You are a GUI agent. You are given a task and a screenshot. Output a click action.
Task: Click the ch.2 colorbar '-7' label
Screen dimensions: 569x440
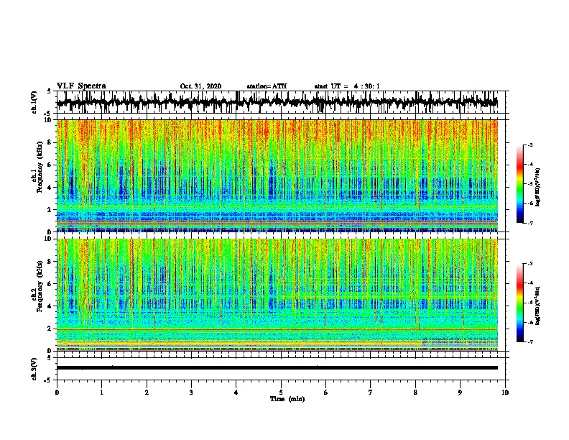coord(529,342)
